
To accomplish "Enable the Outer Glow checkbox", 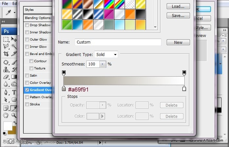I will (x=27, y=40).
